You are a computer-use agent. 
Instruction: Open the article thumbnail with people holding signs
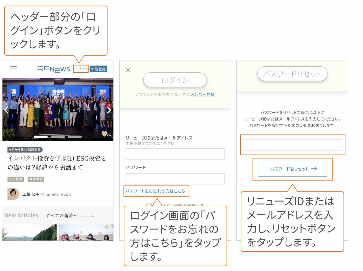[x=86, y=232]
